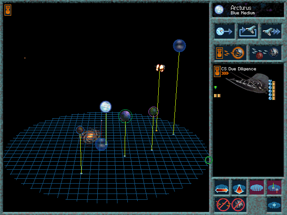
Task: Click the central orange spiral star
Action: coord(91,136)
